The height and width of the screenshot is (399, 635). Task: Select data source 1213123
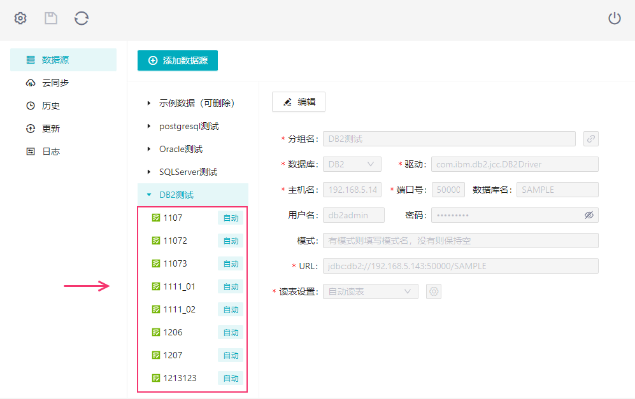[x=180, y=378]
